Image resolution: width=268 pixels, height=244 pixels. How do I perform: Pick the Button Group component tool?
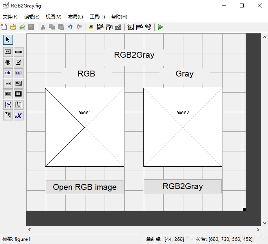8,115
